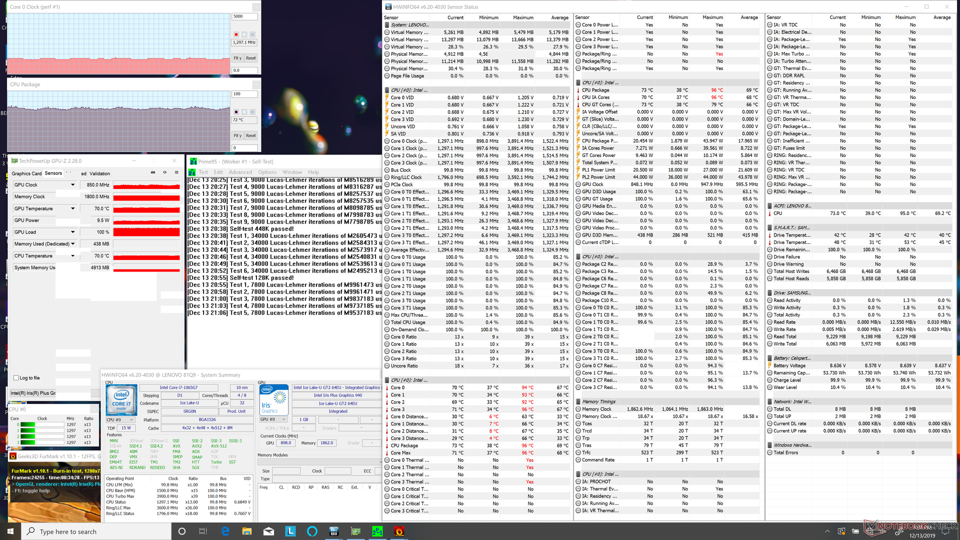
Task: Open File Explorer from taskbar
Action: coord(246,531)
